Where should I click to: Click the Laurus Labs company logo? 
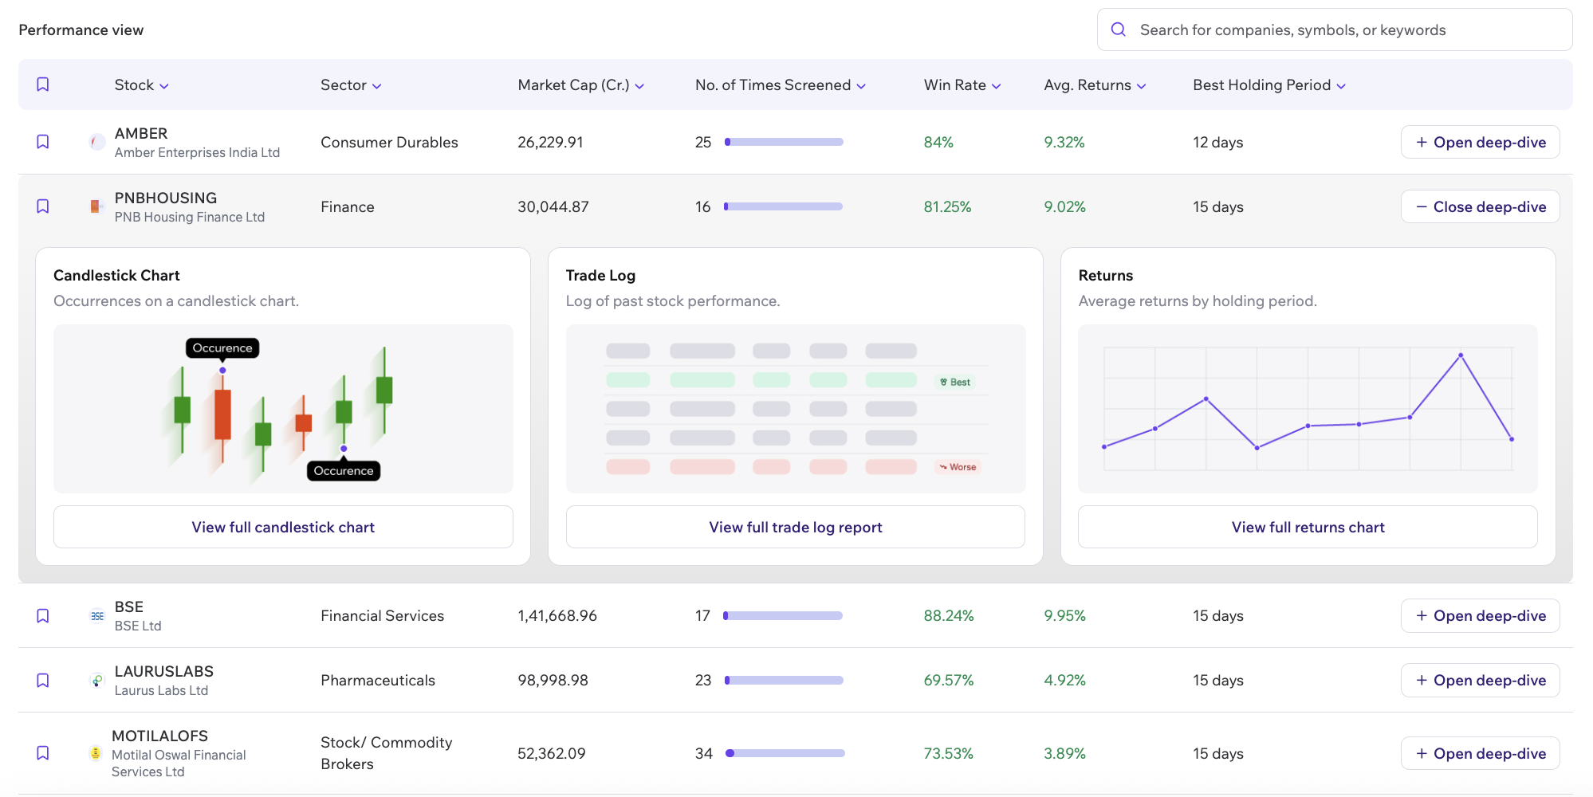tap(96, 681)
